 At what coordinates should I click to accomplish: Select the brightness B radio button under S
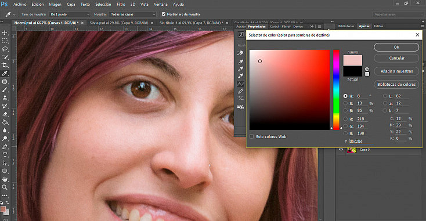[x=345, y=110]
